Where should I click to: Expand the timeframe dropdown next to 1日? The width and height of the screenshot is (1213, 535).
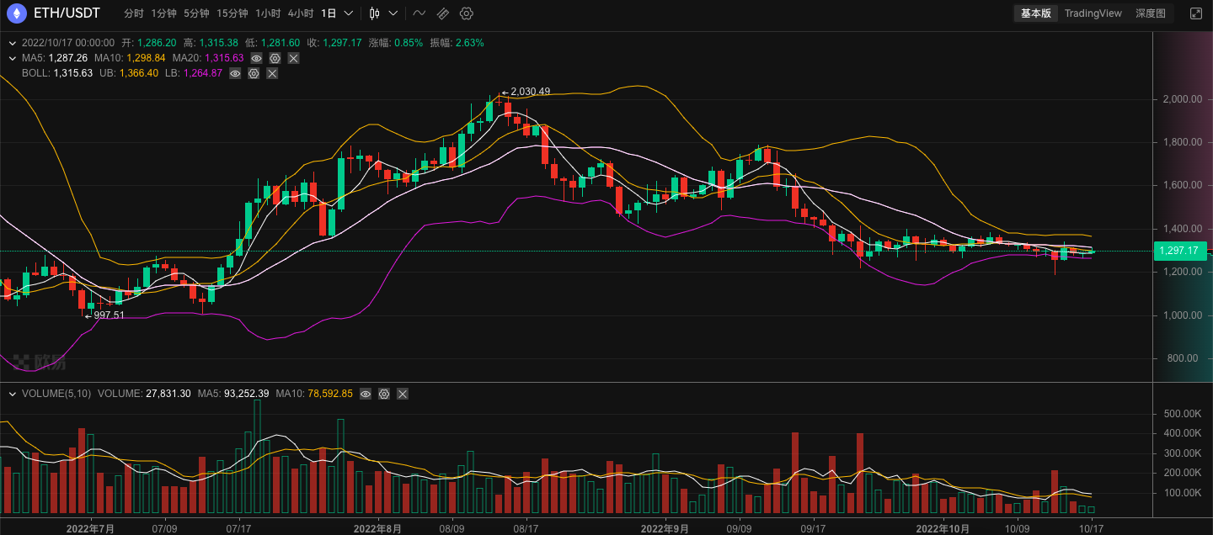click(x=349, y=13)
